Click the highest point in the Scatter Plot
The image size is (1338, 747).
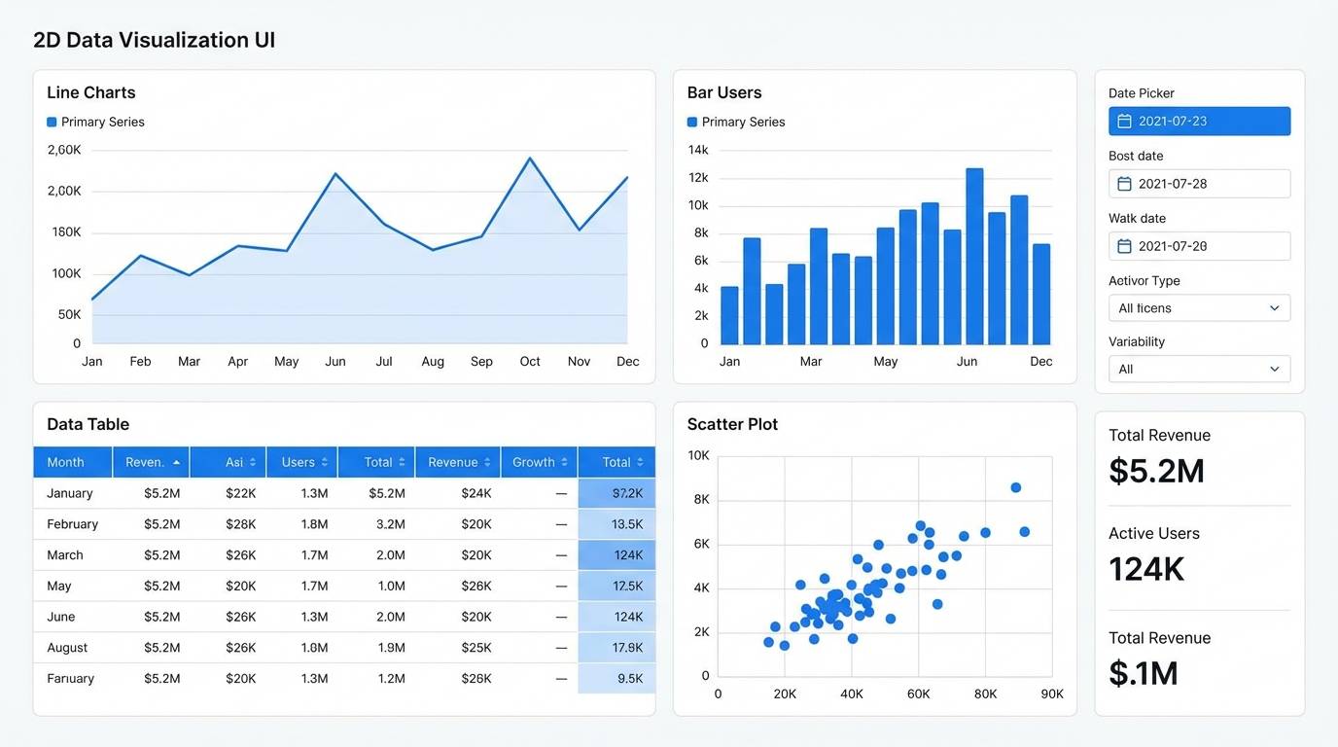1016,486
